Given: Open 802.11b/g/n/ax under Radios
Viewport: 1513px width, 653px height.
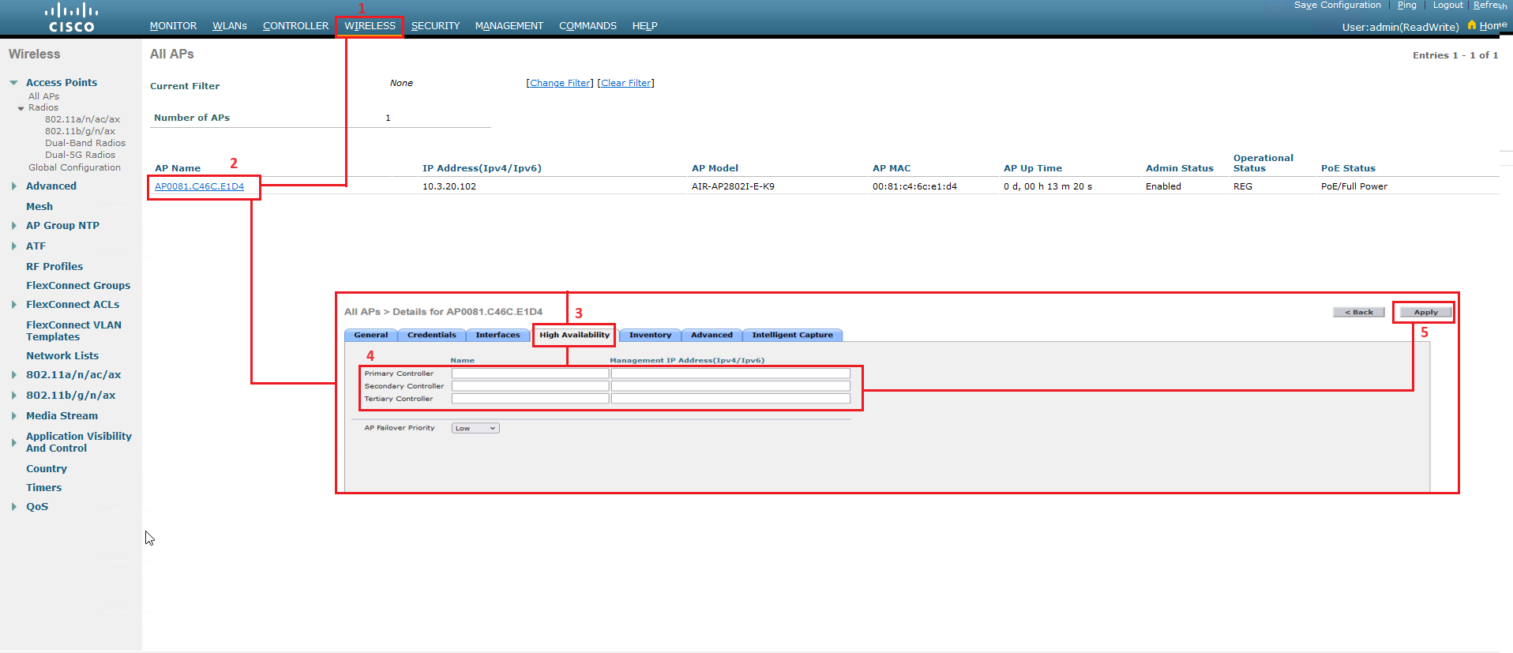Looking at the screenshot, I should pyautogui.click(x=80, y=131).
